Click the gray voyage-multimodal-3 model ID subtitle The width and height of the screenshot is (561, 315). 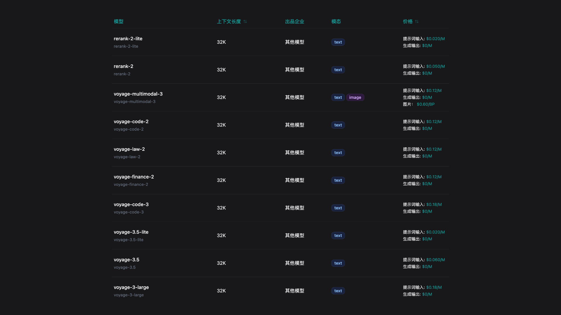[x=134, y=101]
